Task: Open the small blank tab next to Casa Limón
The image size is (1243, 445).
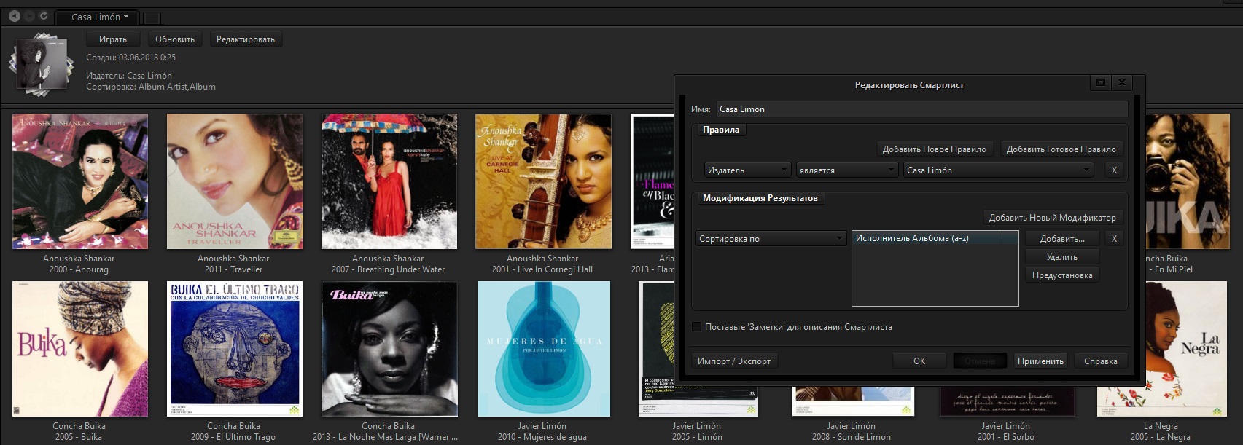Action: click(x=152, y=17)
